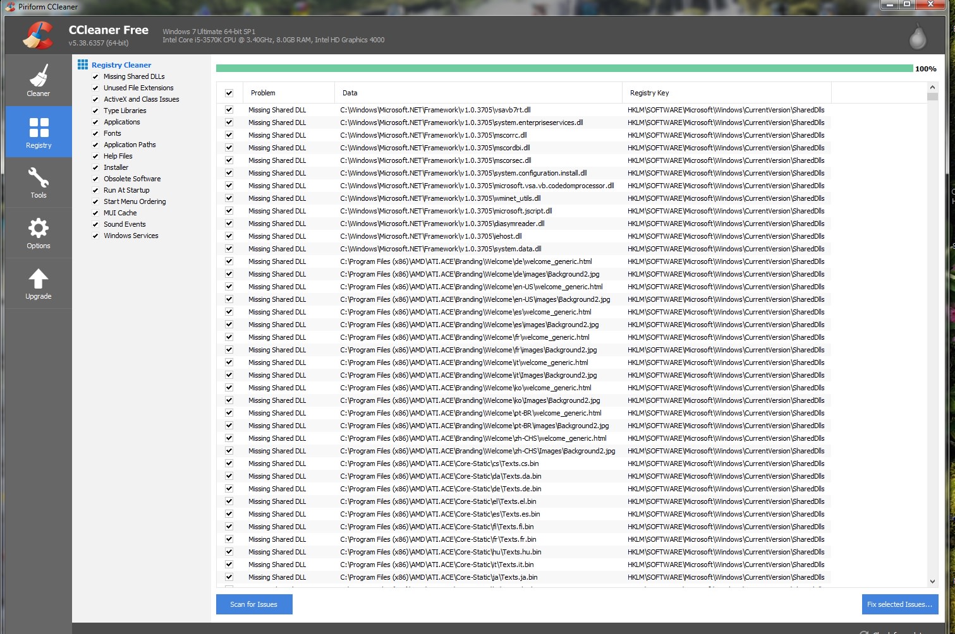Uncheck the Applications scan option
This screenshot has width=955, height=634.
(x=95, y=123)
